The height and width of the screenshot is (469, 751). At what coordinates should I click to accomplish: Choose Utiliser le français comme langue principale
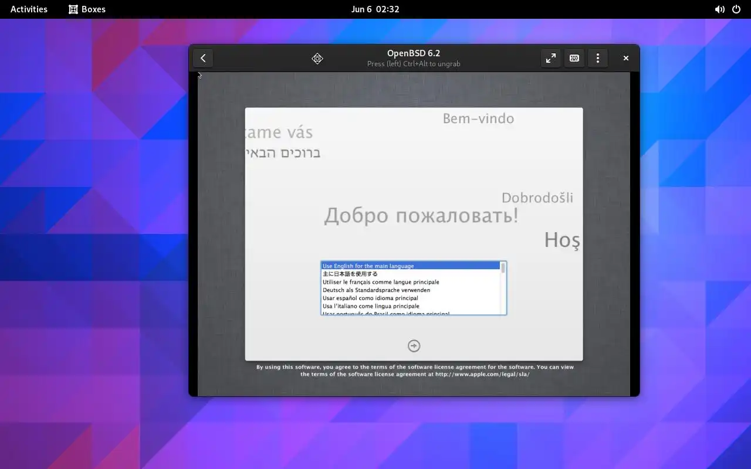click(411, 282)
